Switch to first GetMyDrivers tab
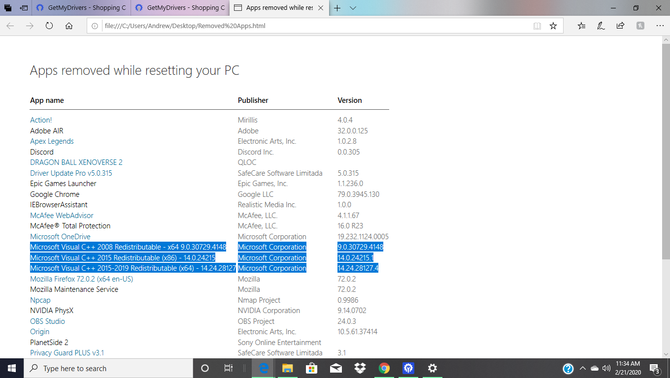 81,8
